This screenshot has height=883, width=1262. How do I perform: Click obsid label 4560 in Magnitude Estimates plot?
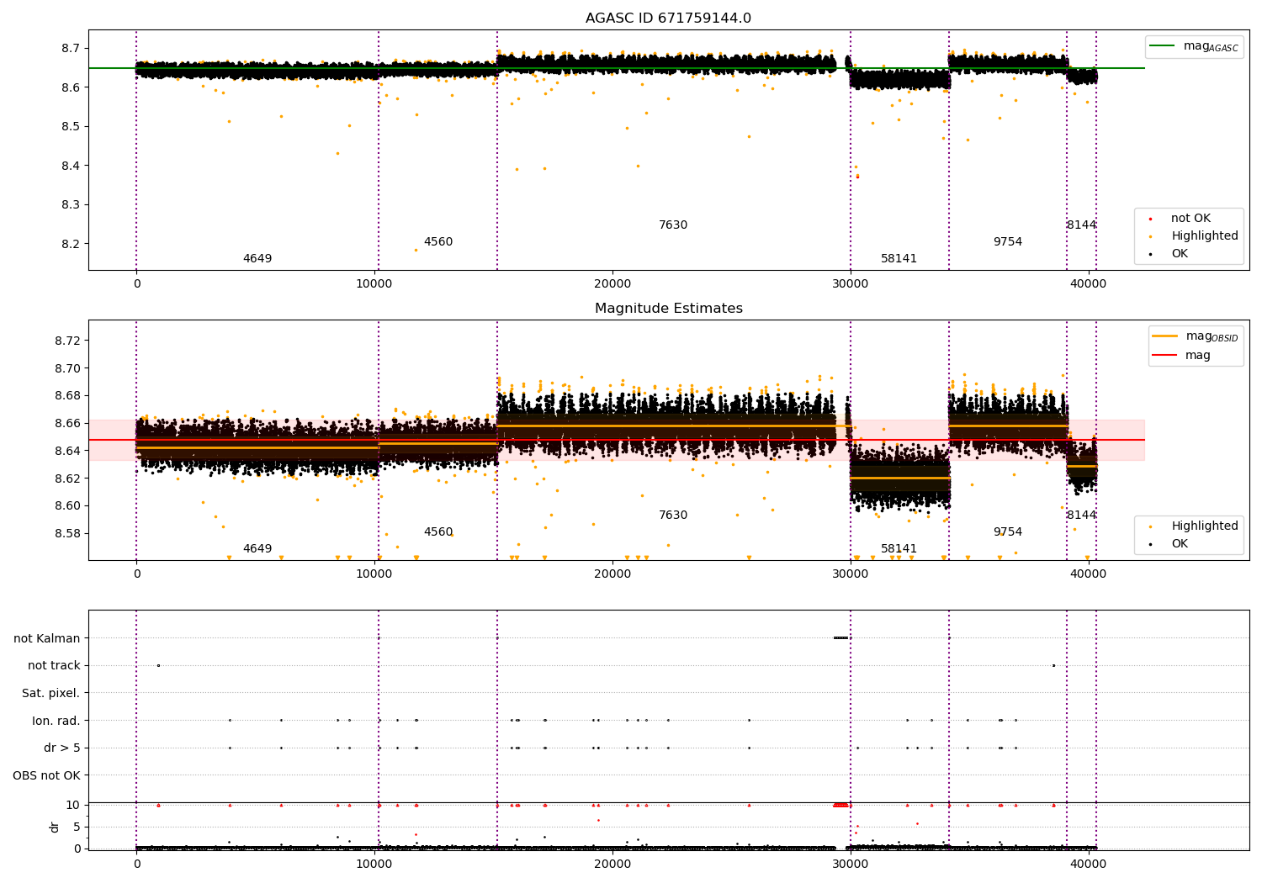pos(438,532)
